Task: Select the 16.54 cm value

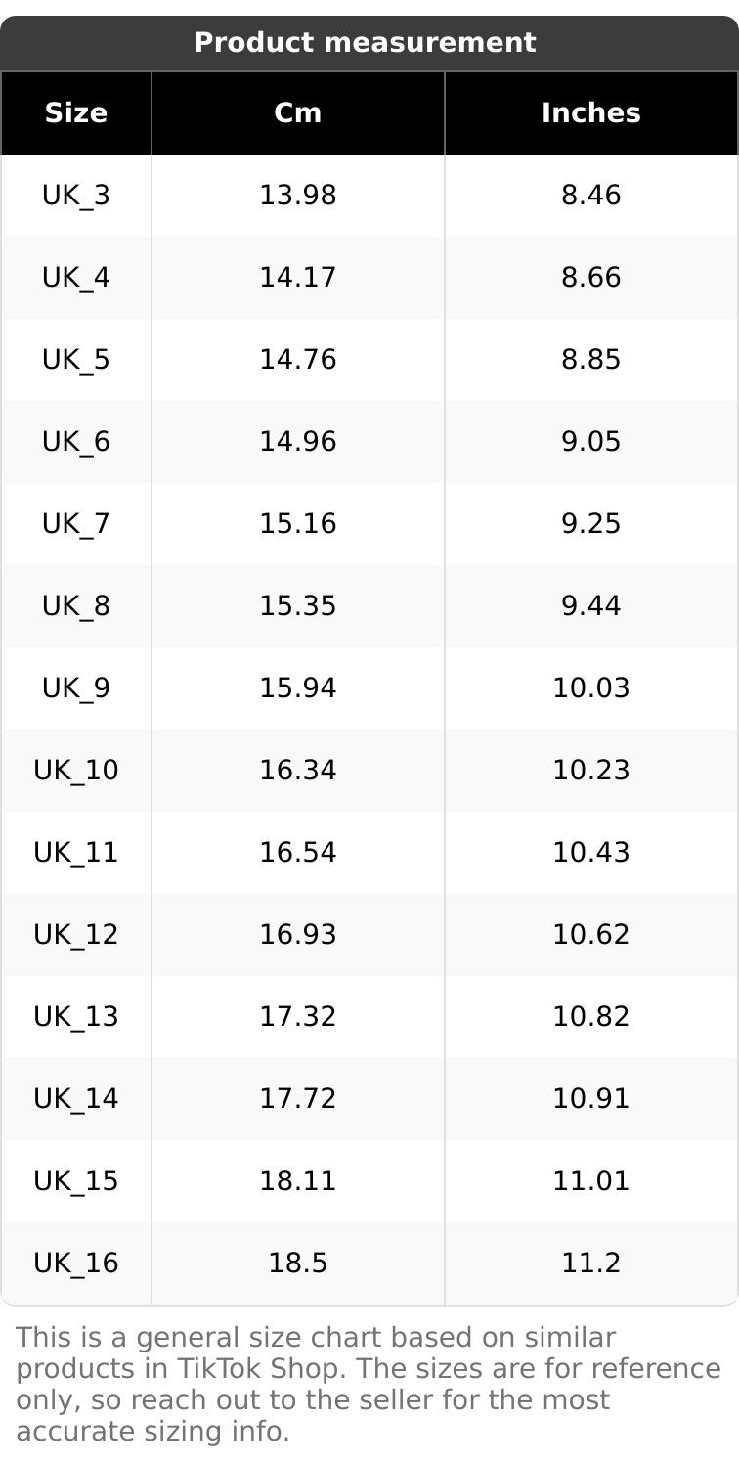Action: [x=298, y=853]
